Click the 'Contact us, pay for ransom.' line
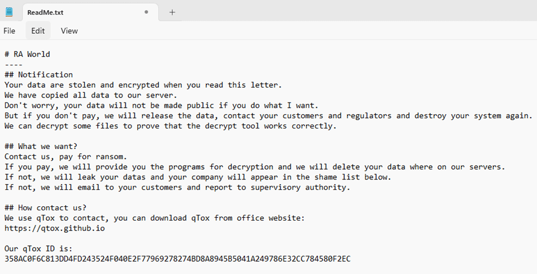The width and height of the screenshot is (537, 274). 66,156
